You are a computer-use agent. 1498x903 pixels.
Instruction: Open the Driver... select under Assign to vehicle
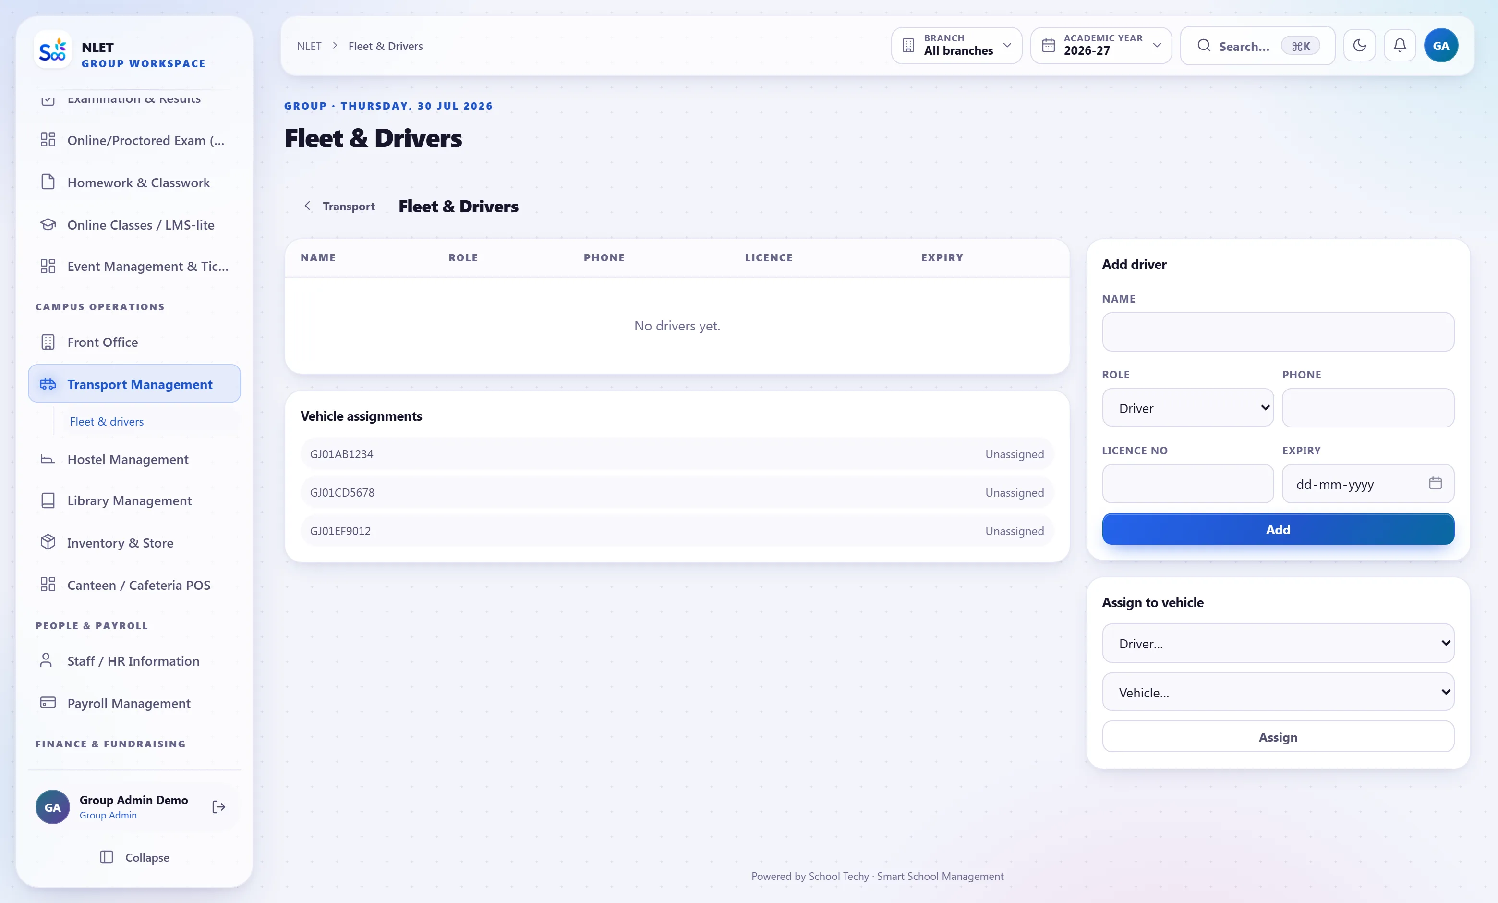click(1278, 643)
